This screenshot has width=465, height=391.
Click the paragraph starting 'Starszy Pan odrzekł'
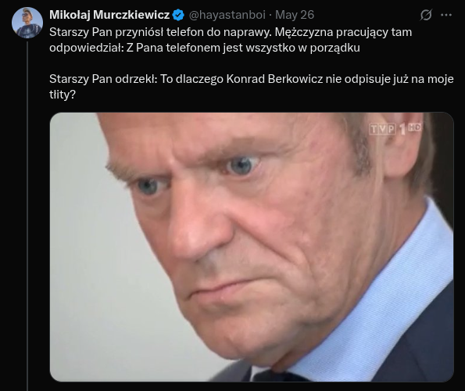pos(252,87)
